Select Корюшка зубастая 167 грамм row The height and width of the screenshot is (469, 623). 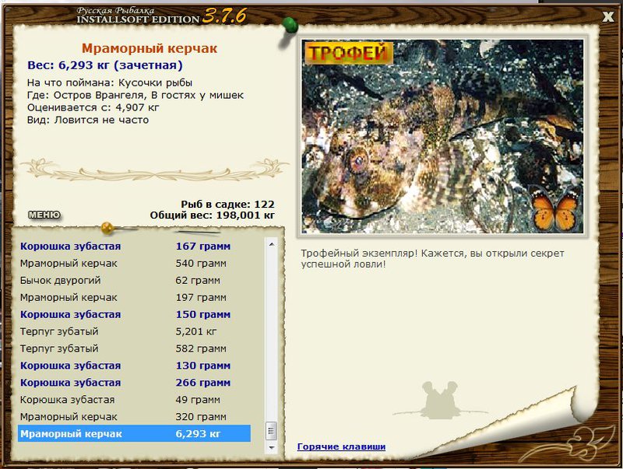pos(134,246)
